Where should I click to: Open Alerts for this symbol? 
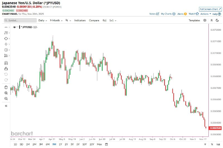pyautogui.click(x=182, y=14)
